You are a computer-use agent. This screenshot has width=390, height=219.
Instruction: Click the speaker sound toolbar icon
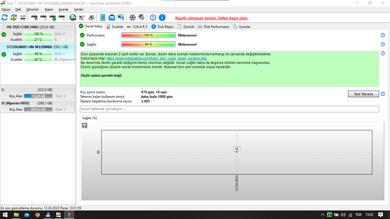142,17
